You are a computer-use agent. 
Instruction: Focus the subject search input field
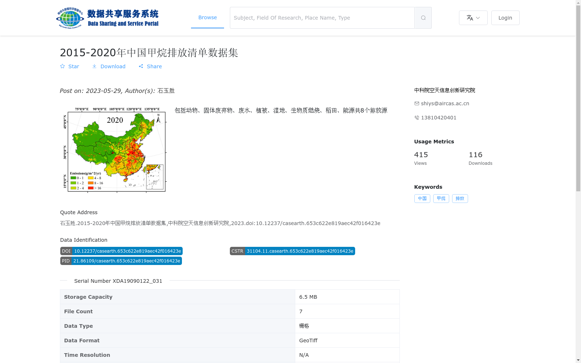tap(322, 18)
